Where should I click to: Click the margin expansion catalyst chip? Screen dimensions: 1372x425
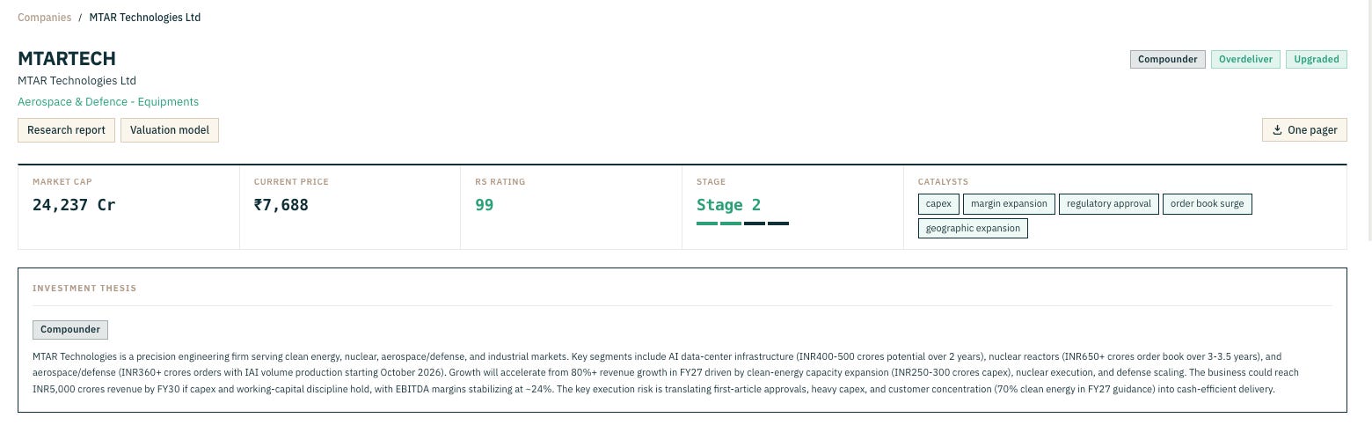(1009, 204)
